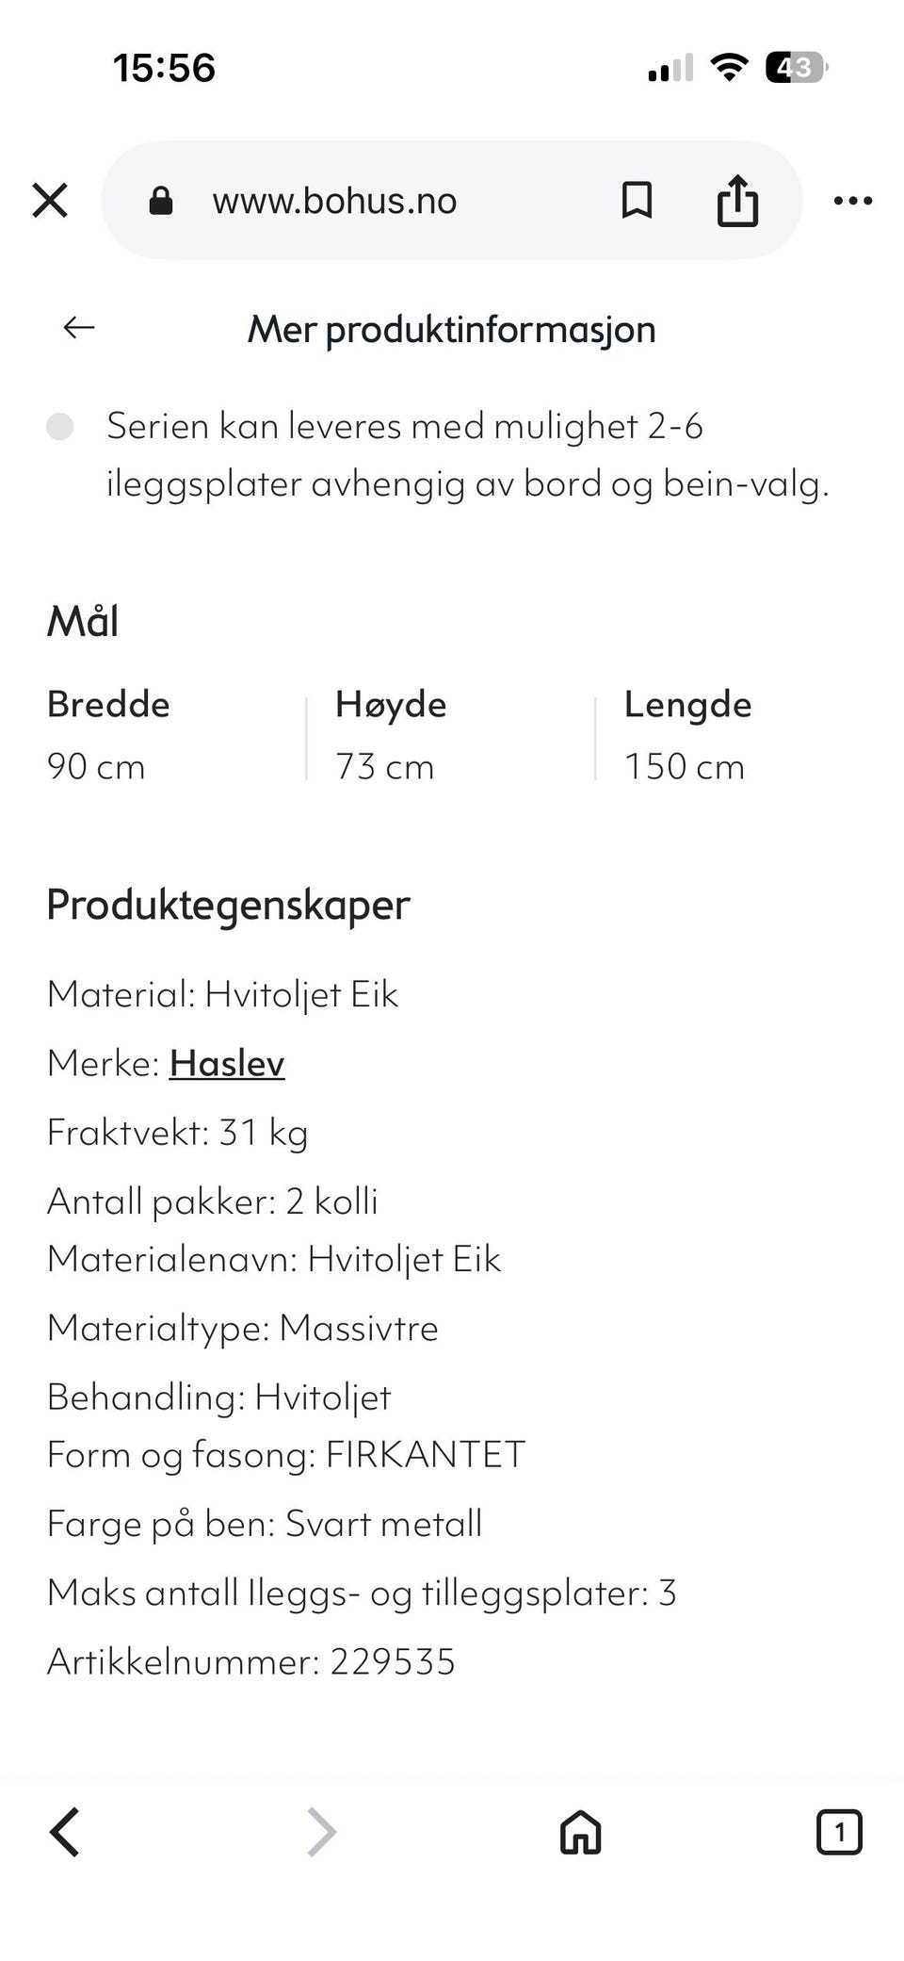Open the browser overflow menu

pyautogui.click(x=852, y=200)
